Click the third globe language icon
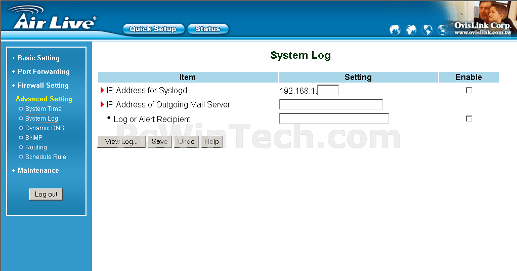517x271 pixels. point(427,30)
